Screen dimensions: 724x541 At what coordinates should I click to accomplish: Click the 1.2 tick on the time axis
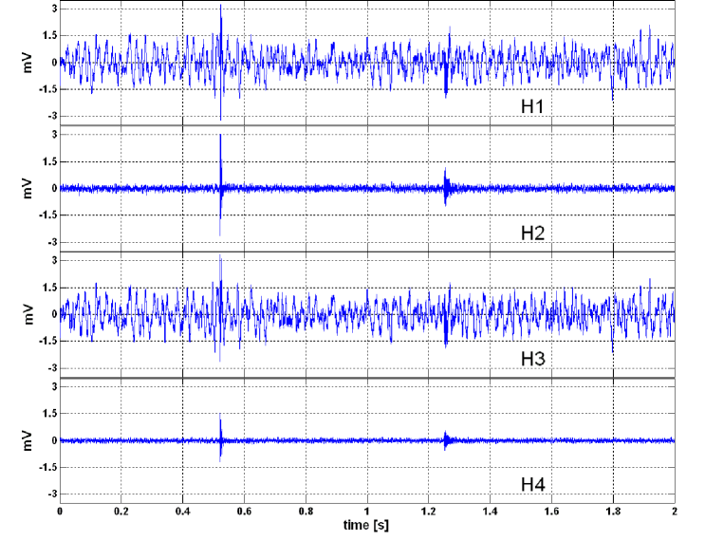tap(429, 511)
